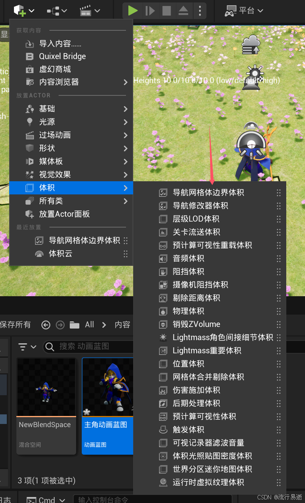Viewport: 305px width, 503px height.
Task: Click the 预计算可视性体积 icon
Action: click(x=163, y=417)
